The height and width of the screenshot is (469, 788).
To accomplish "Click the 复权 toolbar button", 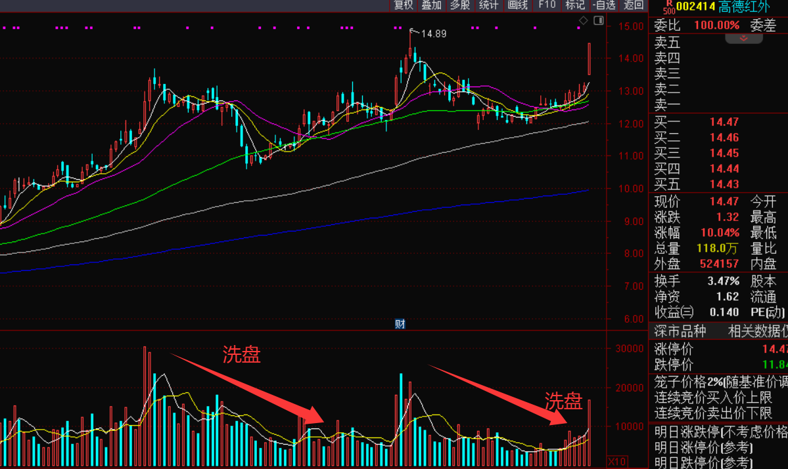I will pyautogui.click(x=403, y=5).
